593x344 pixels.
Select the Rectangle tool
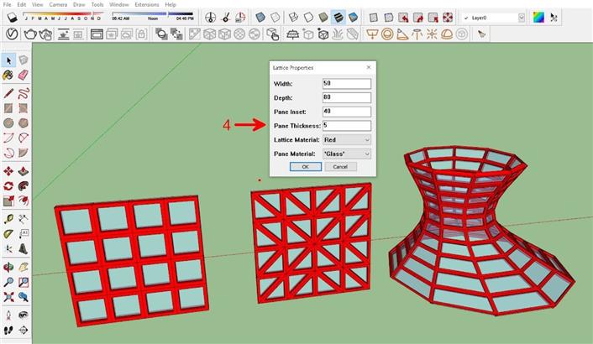click(8, 108)
